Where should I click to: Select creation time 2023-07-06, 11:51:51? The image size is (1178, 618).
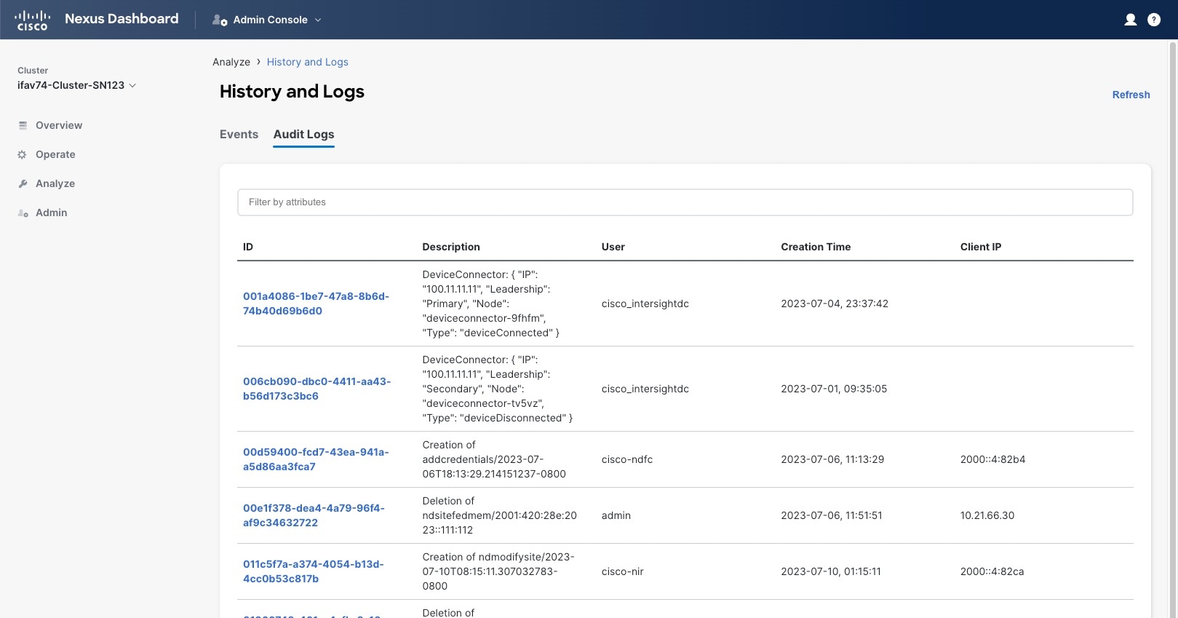coord(832,515)
